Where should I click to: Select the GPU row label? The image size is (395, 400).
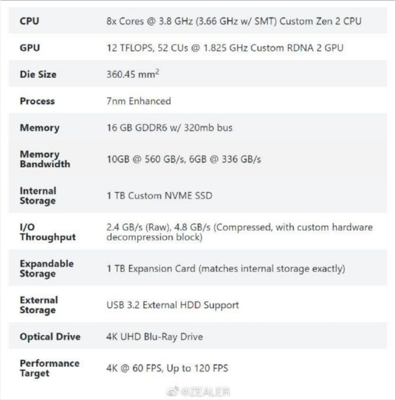[30, 47]
